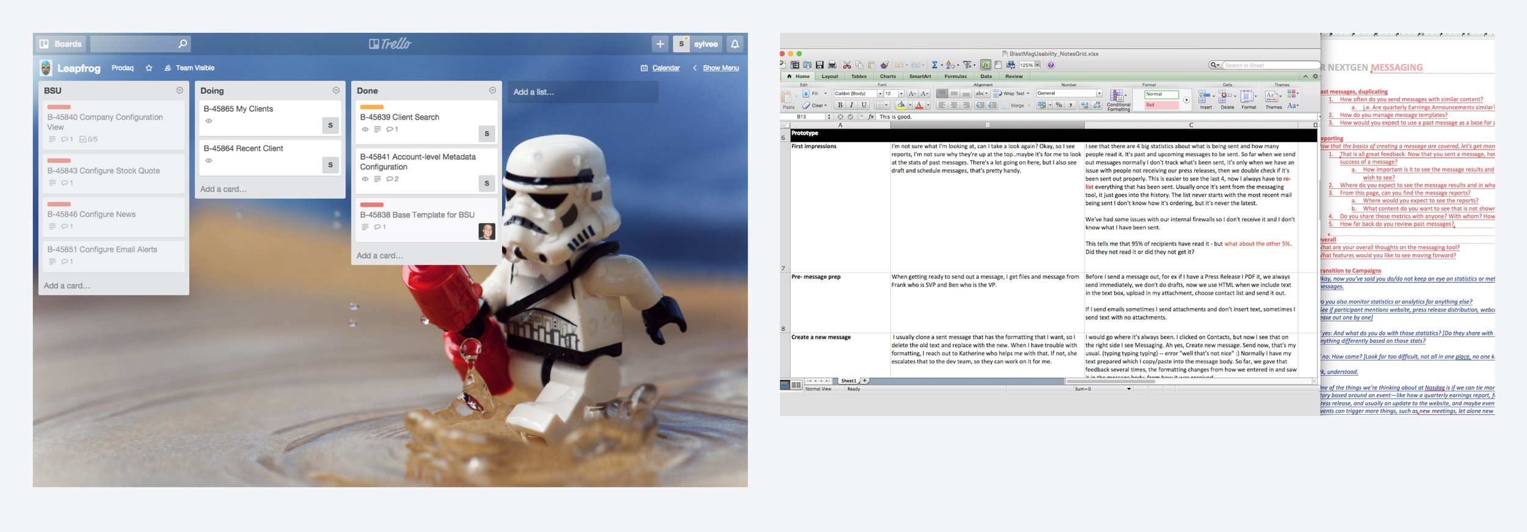
Task: Open the Doing list options menu
Action: (336, 90)
